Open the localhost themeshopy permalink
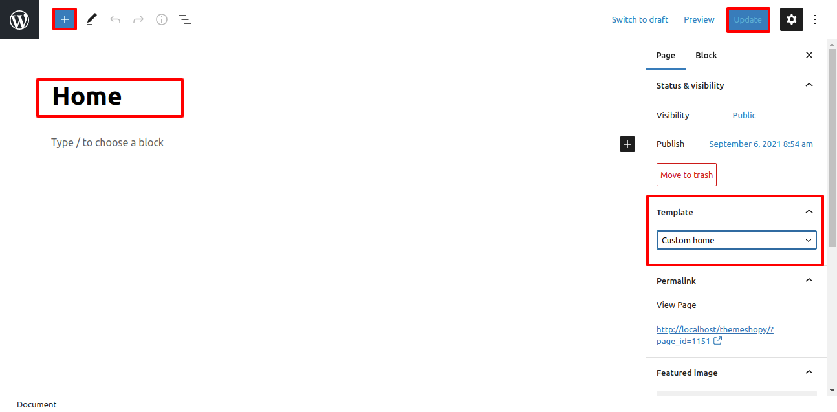Image resolution: width=837 pixels, height=412 pixels. click(x=715, y=329)
